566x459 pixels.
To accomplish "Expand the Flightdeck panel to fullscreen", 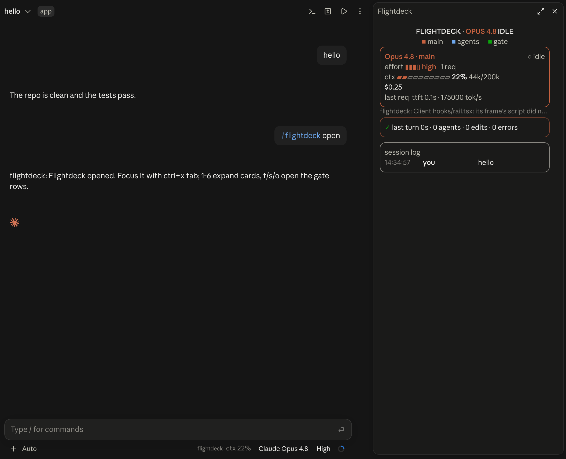I will (541, 11).
